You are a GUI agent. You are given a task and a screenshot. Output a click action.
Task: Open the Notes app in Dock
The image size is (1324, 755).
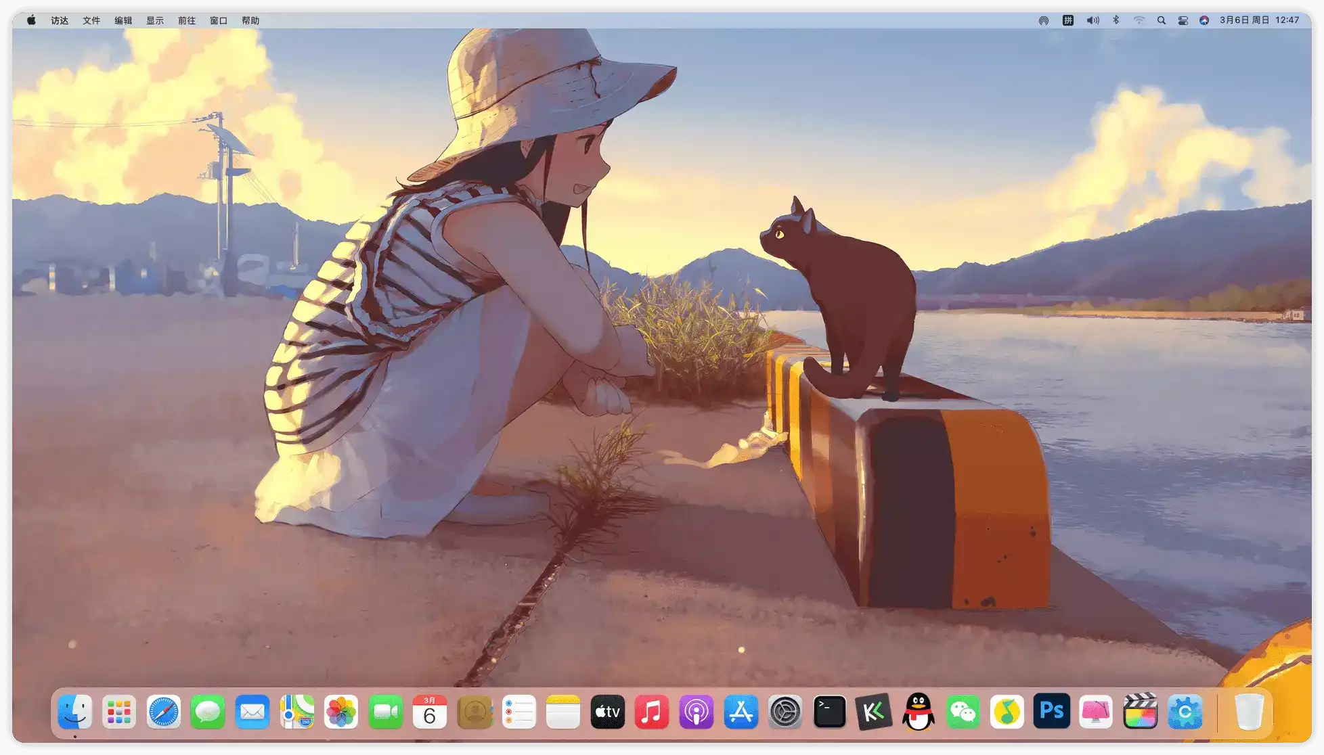(563, 712)
